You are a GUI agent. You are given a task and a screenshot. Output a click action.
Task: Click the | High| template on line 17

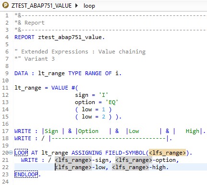click(x=187, y=131)
